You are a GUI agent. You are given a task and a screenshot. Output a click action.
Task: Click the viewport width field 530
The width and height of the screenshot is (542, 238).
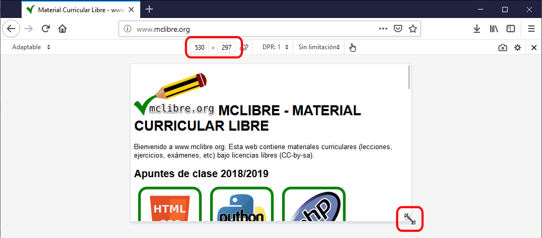(x=200, y=47)
